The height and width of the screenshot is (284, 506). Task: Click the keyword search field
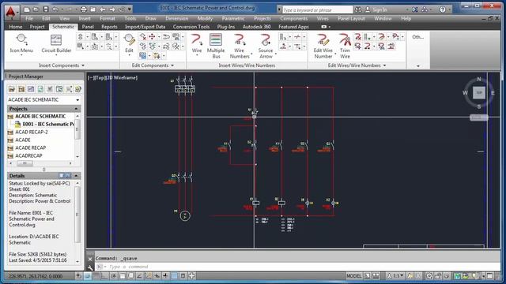click(317, 10)
